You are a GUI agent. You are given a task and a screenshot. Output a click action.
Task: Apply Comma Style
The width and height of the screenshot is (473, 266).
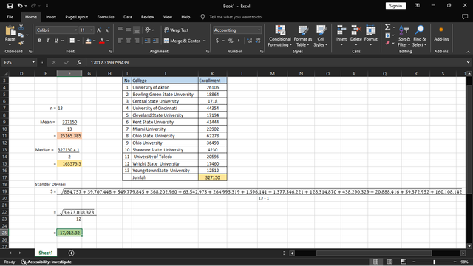pos(239,41)
